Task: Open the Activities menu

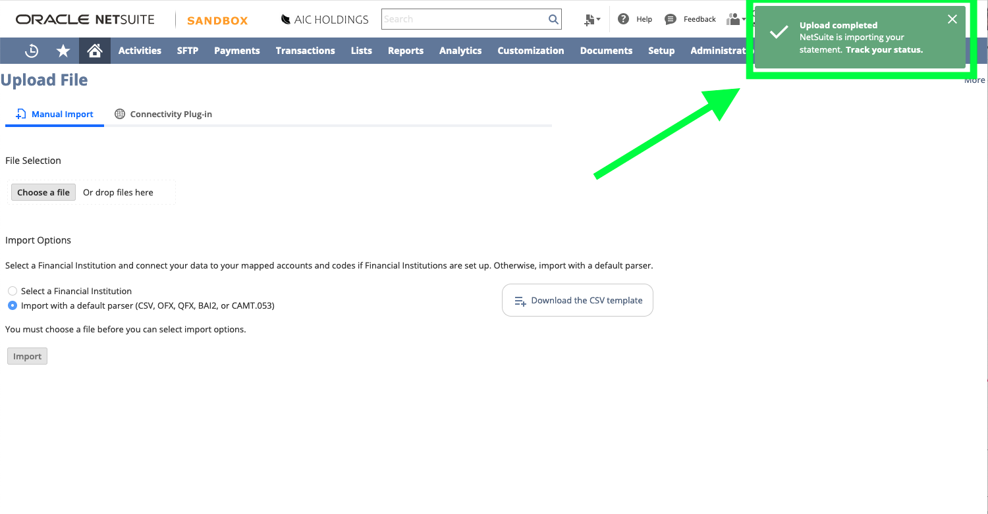Action: pyautogui.click(x=140, y=51)
